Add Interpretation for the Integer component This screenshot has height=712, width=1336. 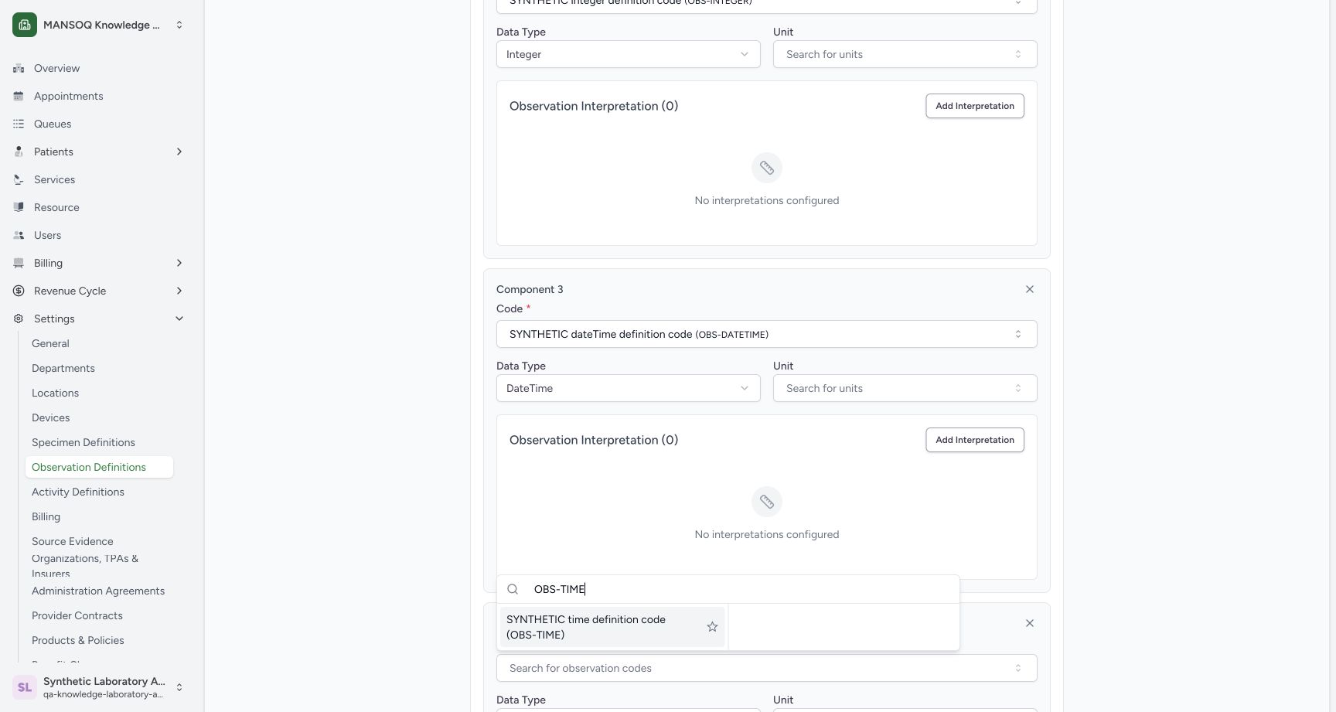coord(975,106)
